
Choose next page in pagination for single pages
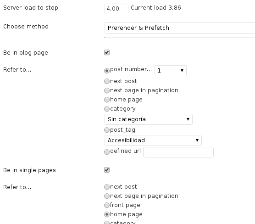(x=107, y=196)
